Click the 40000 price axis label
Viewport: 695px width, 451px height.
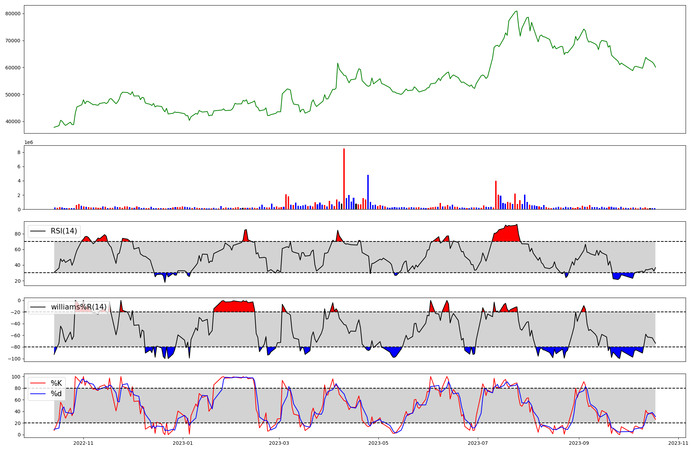(13, 121)
